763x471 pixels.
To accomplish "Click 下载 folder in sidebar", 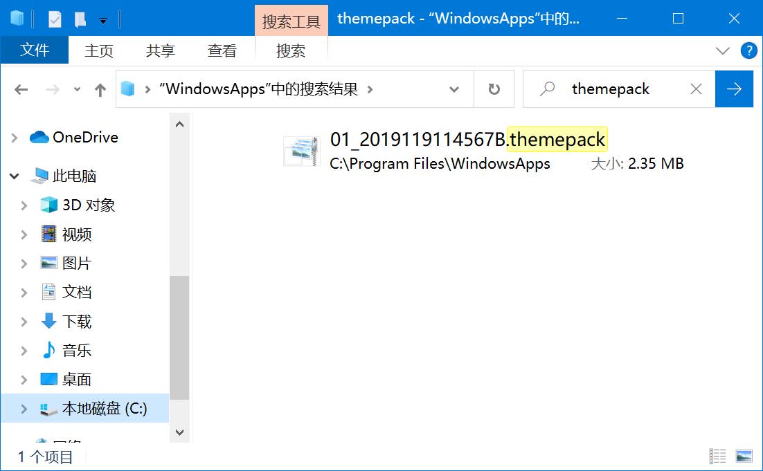I will pyautogui.click(x=76, y=322).
